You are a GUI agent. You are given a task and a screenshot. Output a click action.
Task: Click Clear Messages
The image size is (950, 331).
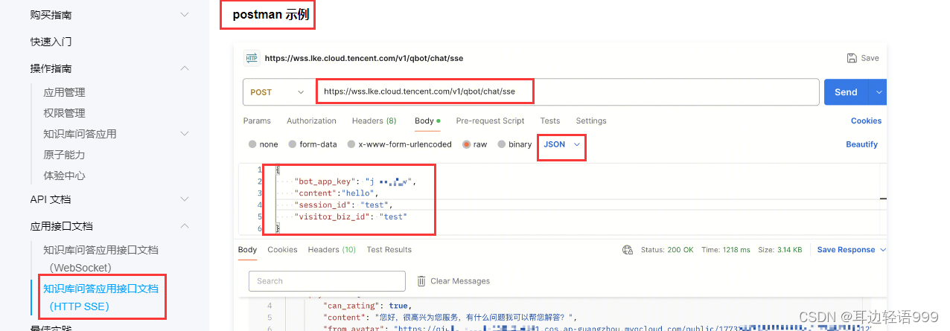click(x=460, y=281)
